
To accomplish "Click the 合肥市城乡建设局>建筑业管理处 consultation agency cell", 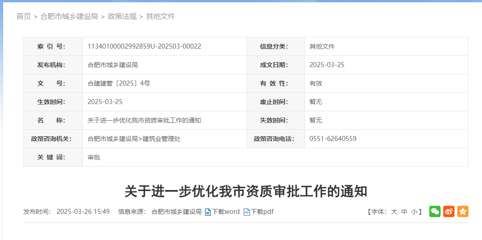I will pyautogui.click(x=134, y=139).
